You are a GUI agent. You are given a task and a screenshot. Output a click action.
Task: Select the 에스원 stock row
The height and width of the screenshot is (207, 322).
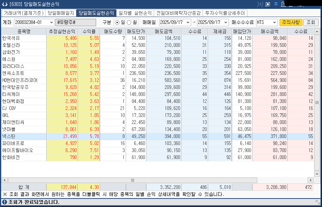coord(157,59)
